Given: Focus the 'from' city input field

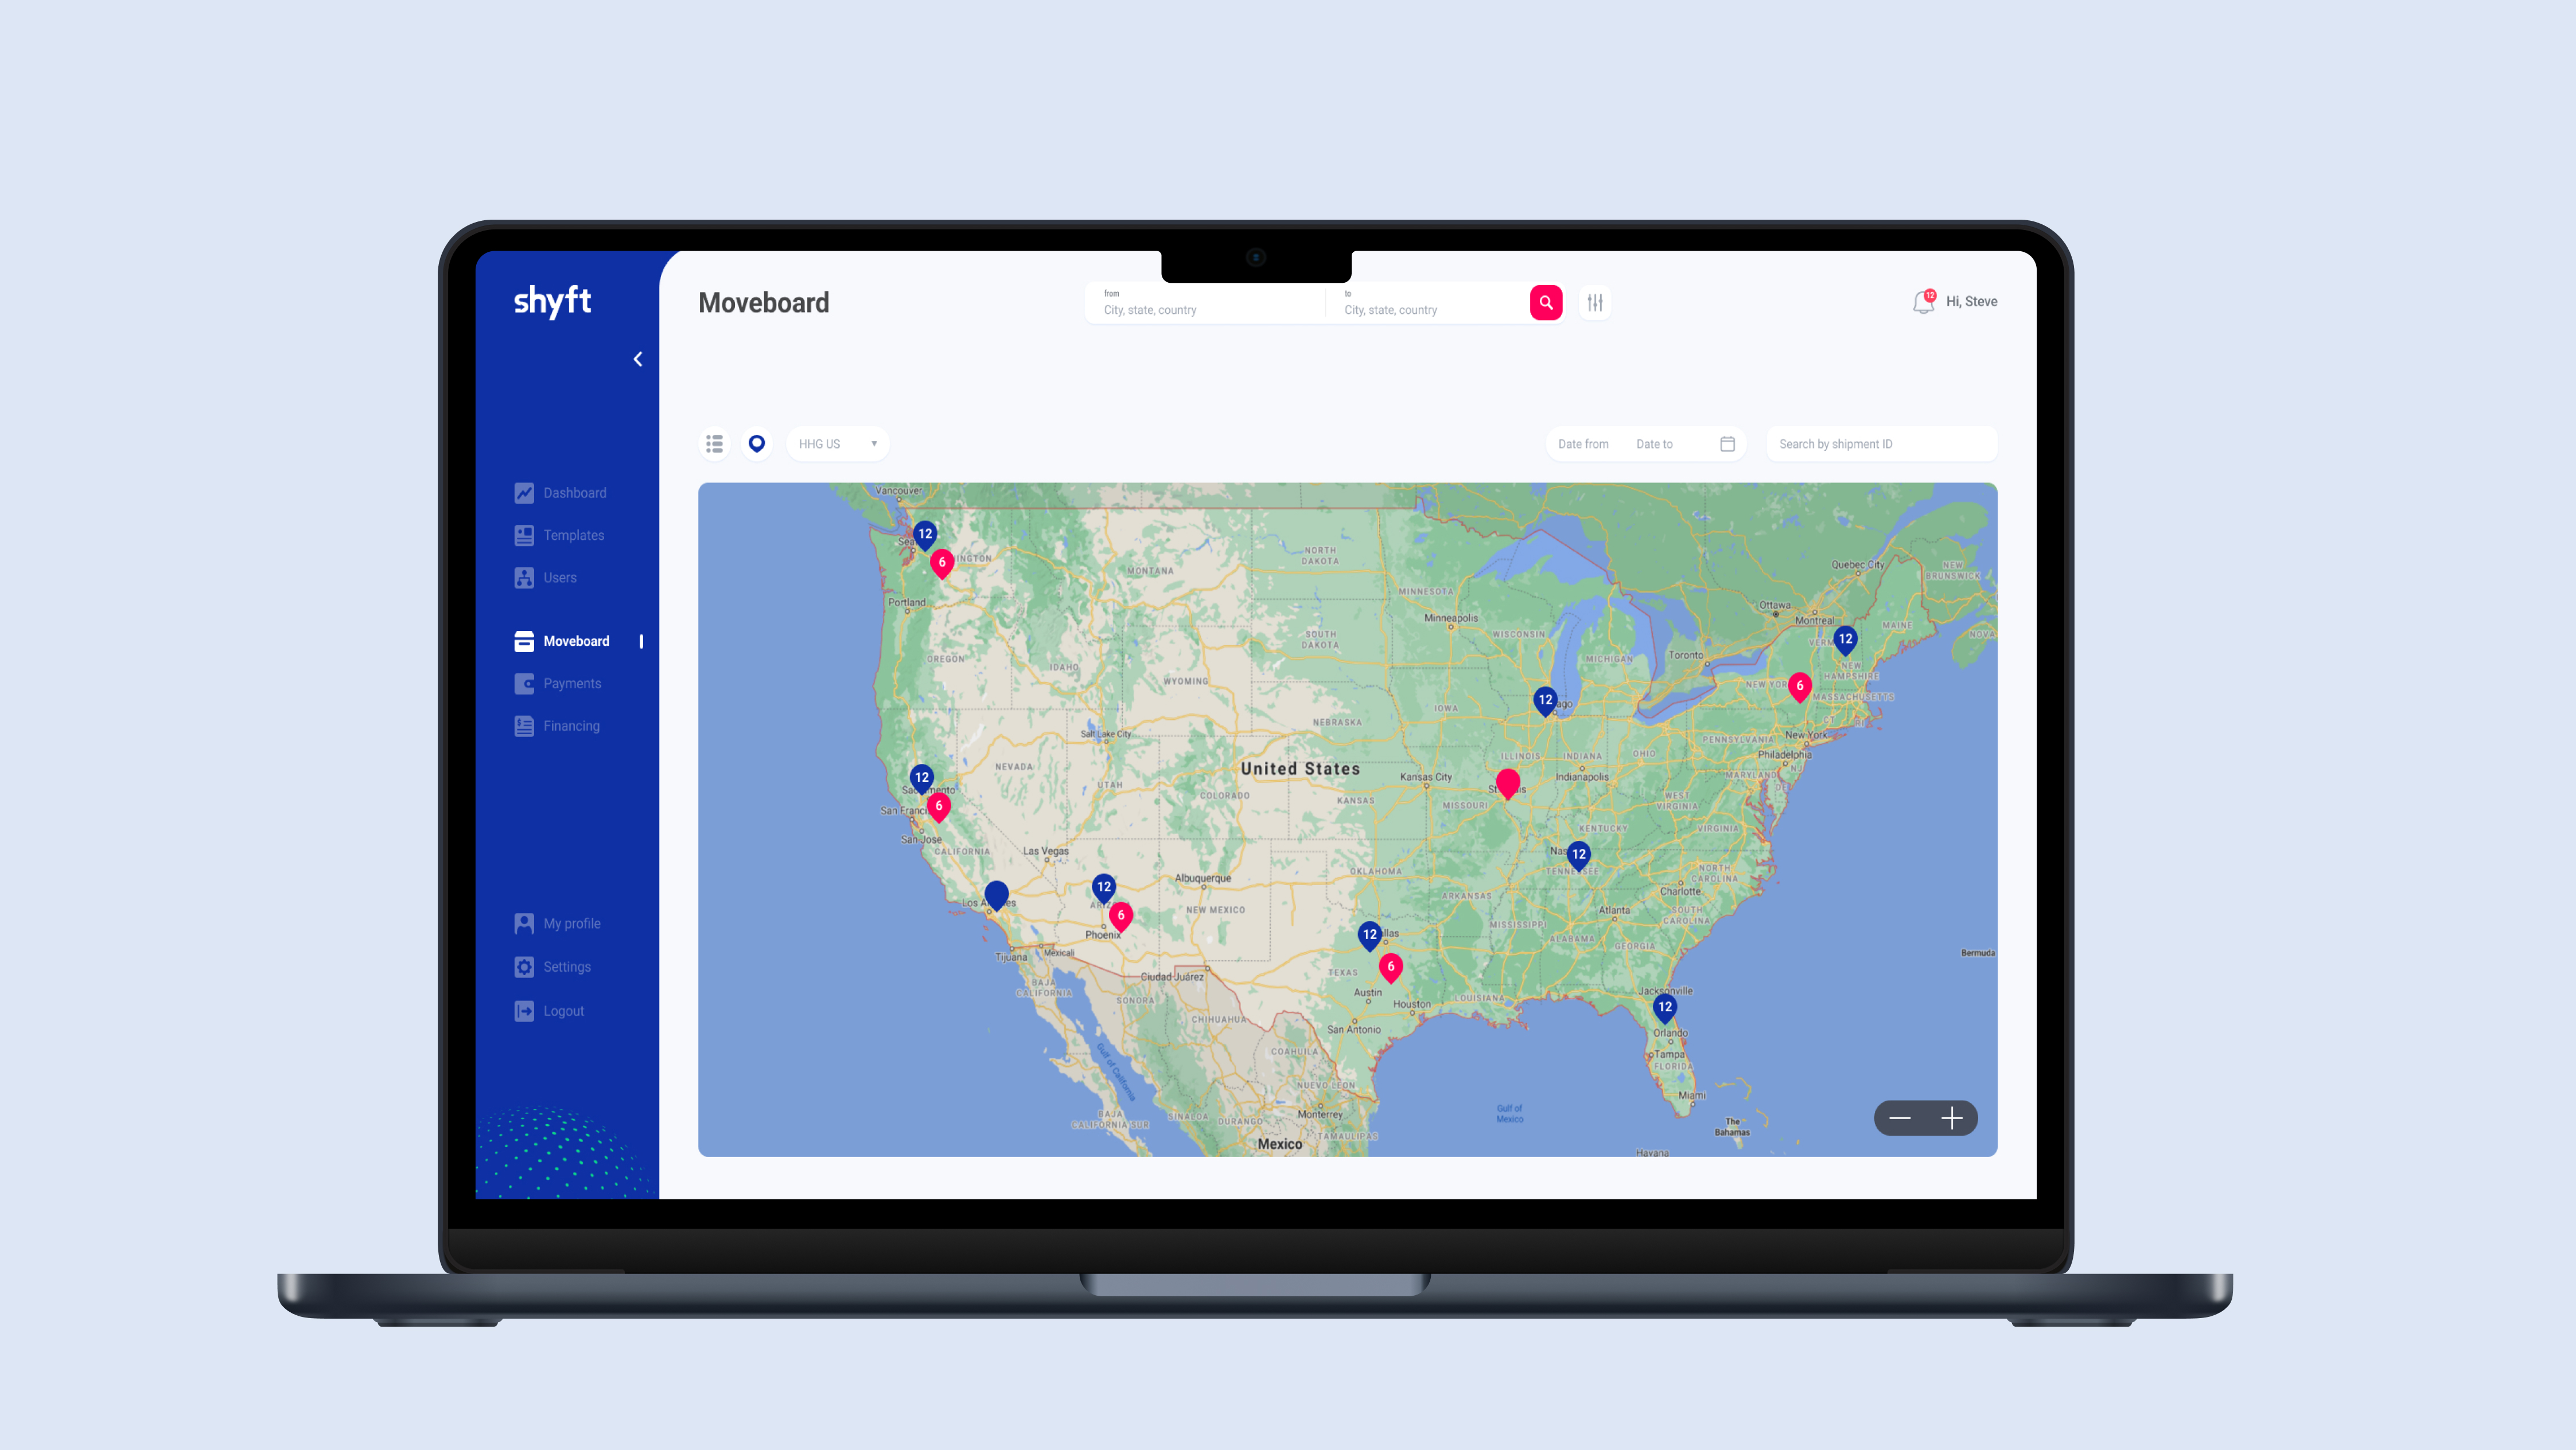Looking at the screenshot, I should pos(1204,302).
